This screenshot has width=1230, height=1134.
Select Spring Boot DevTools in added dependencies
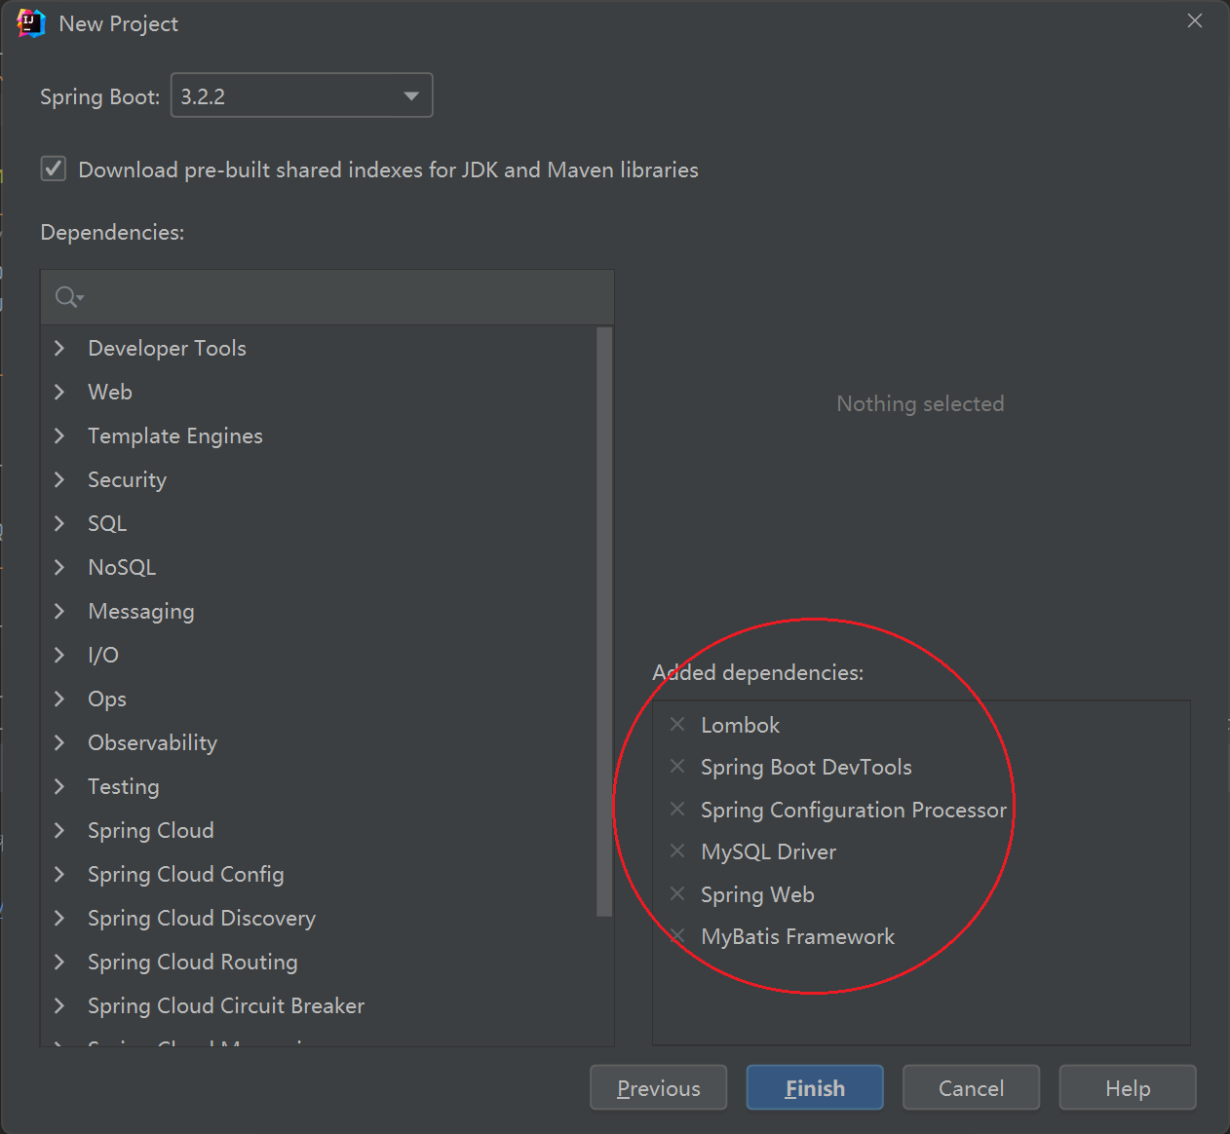pos(806,767)
